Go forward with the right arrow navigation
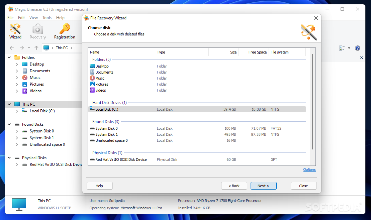This screenshot has width=371, height=220. point(21,48)
